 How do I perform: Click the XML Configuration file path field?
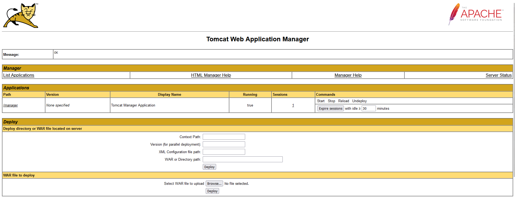point(224,152)
